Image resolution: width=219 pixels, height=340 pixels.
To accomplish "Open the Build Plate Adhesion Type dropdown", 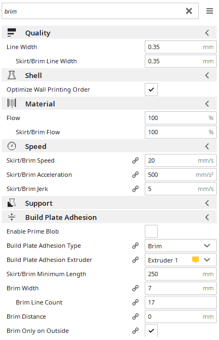I will (181, 246).
